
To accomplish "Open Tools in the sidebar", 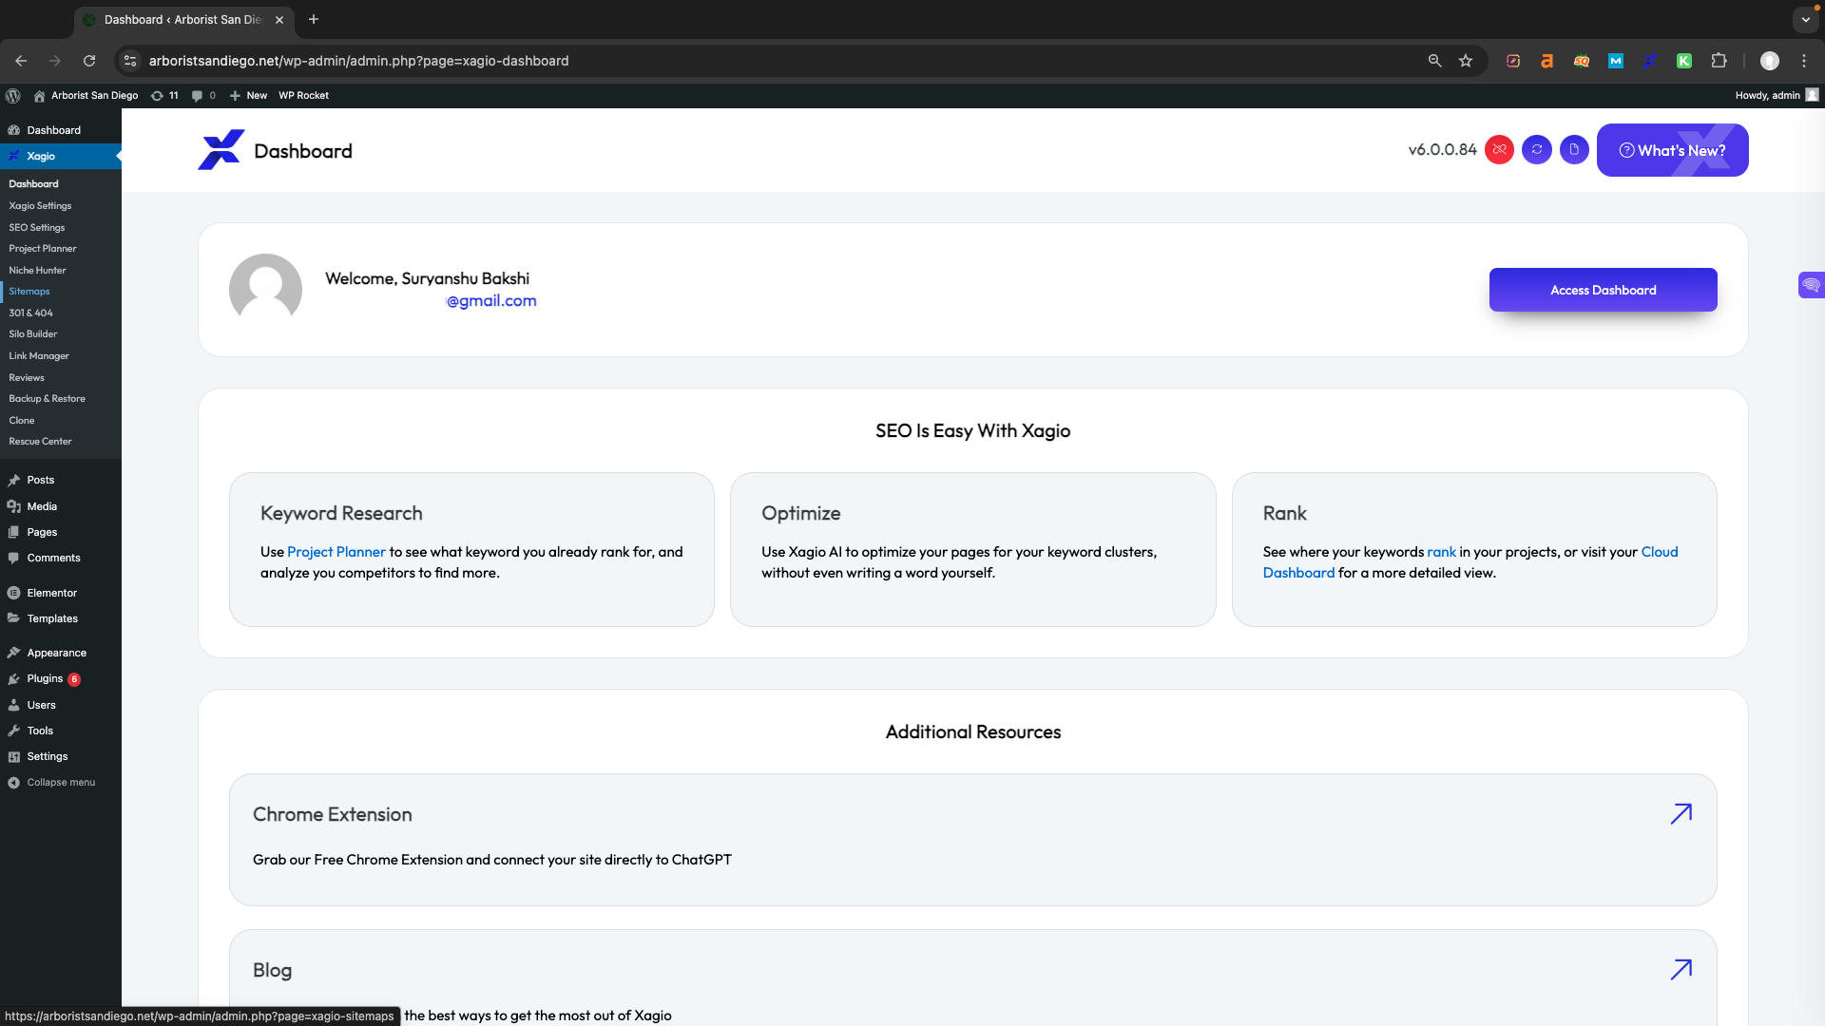I will pos(61,731).
